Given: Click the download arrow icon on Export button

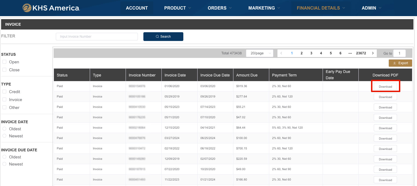Looking at the screenshot, I should 395,63.
